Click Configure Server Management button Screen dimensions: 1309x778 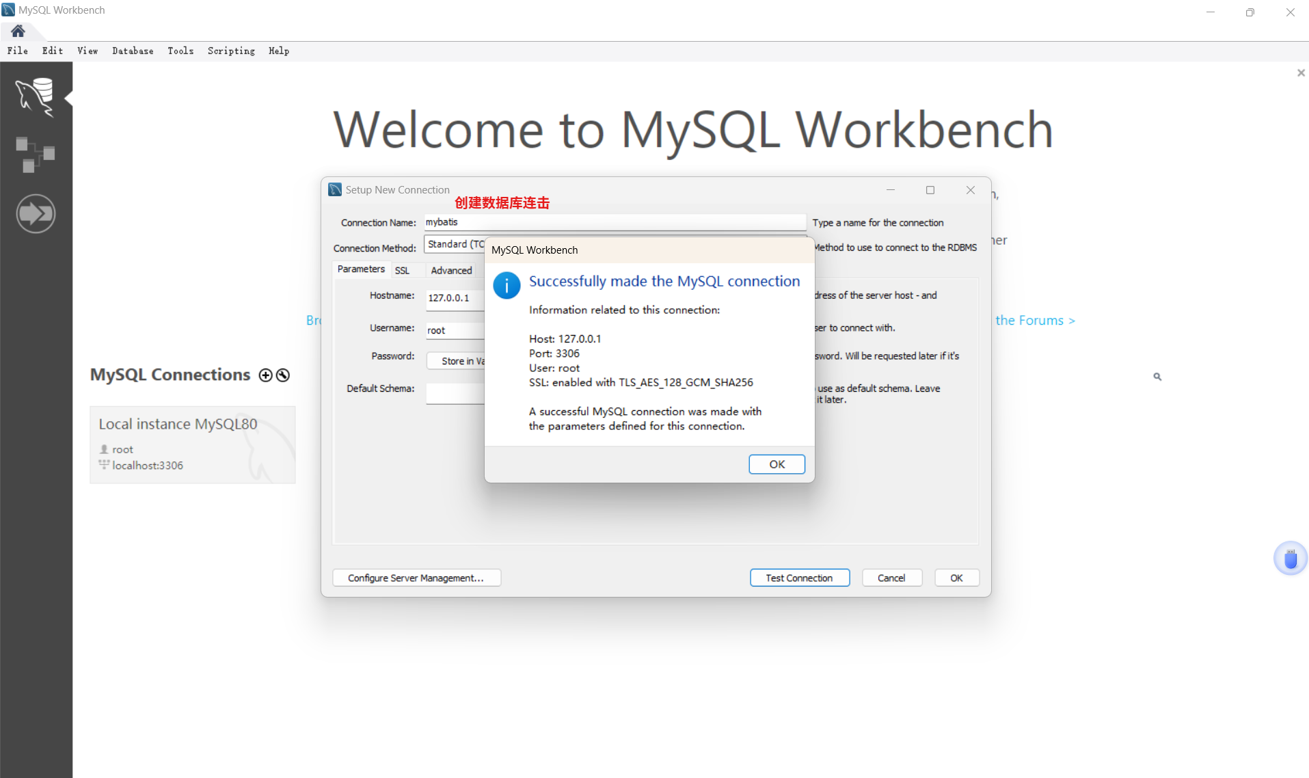pos(416,578)
